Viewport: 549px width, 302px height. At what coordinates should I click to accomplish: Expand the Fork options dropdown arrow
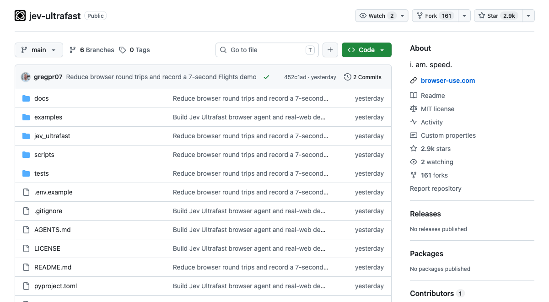click(x=464, y=16)
